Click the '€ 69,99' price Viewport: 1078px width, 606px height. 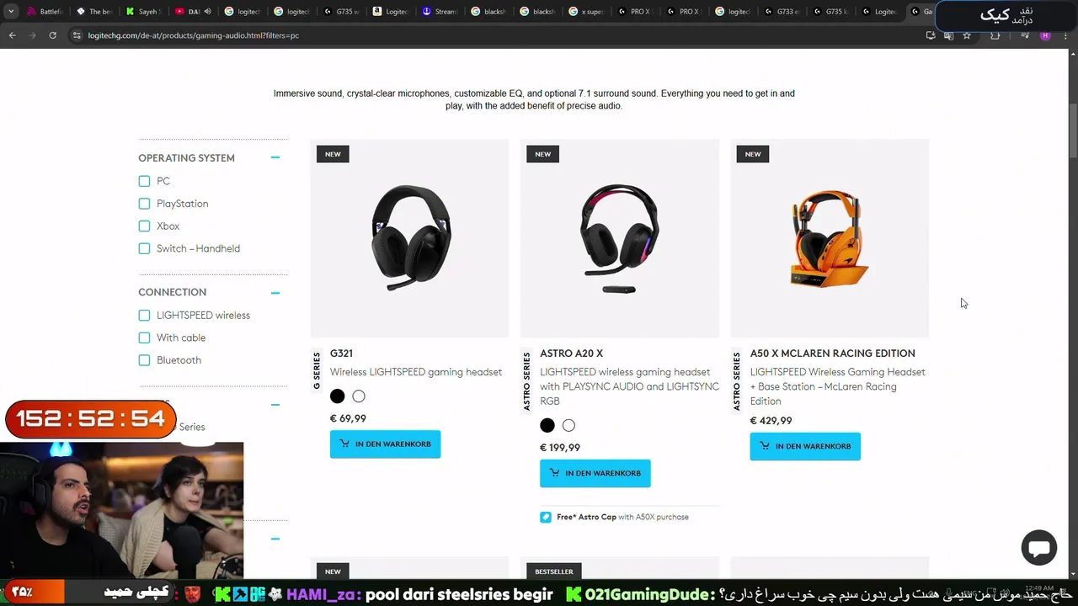(348, 418)
